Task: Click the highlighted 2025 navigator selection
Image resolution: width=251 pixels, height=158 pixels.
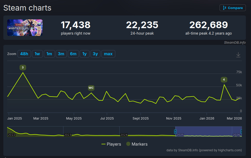Action: click(208, 132)
